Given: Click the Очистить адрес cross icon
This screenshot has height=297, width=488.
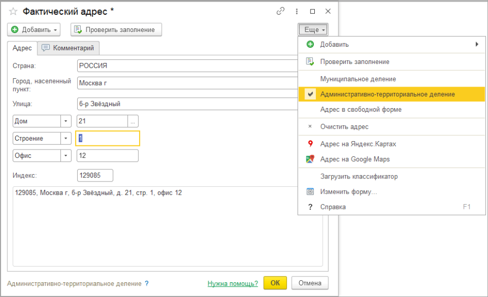Looking at the screenshot, I should pyautogui.click(x=310, y=126).
